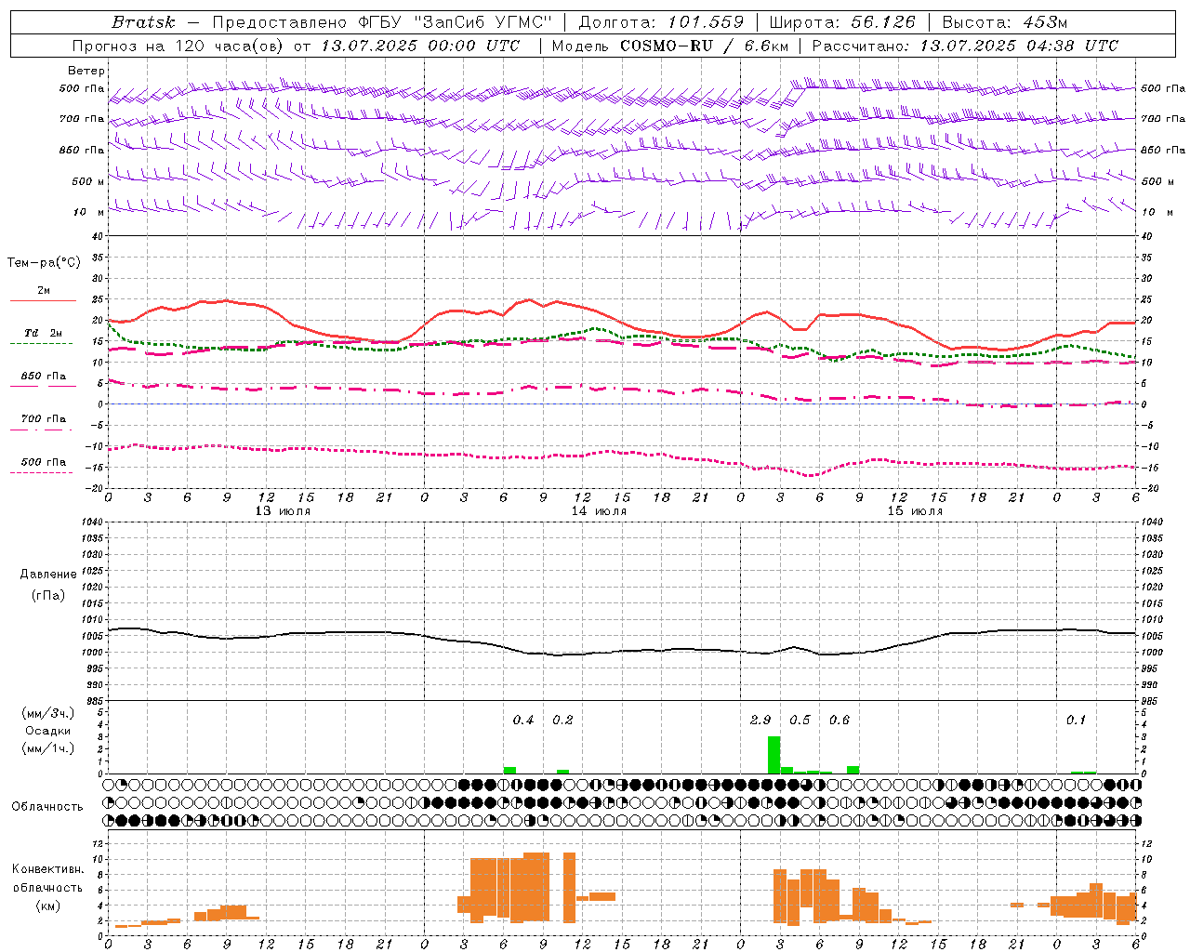The width and height of the screenshot is (1190, 952).
Task: Click the red '2м' temperature legend line
Action: click(x=43, y=300)
